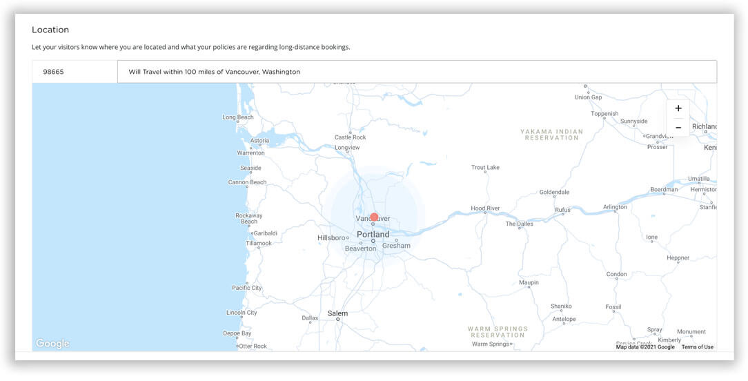Click the Hood River label

pyautogui.click(x=485, y=208)
